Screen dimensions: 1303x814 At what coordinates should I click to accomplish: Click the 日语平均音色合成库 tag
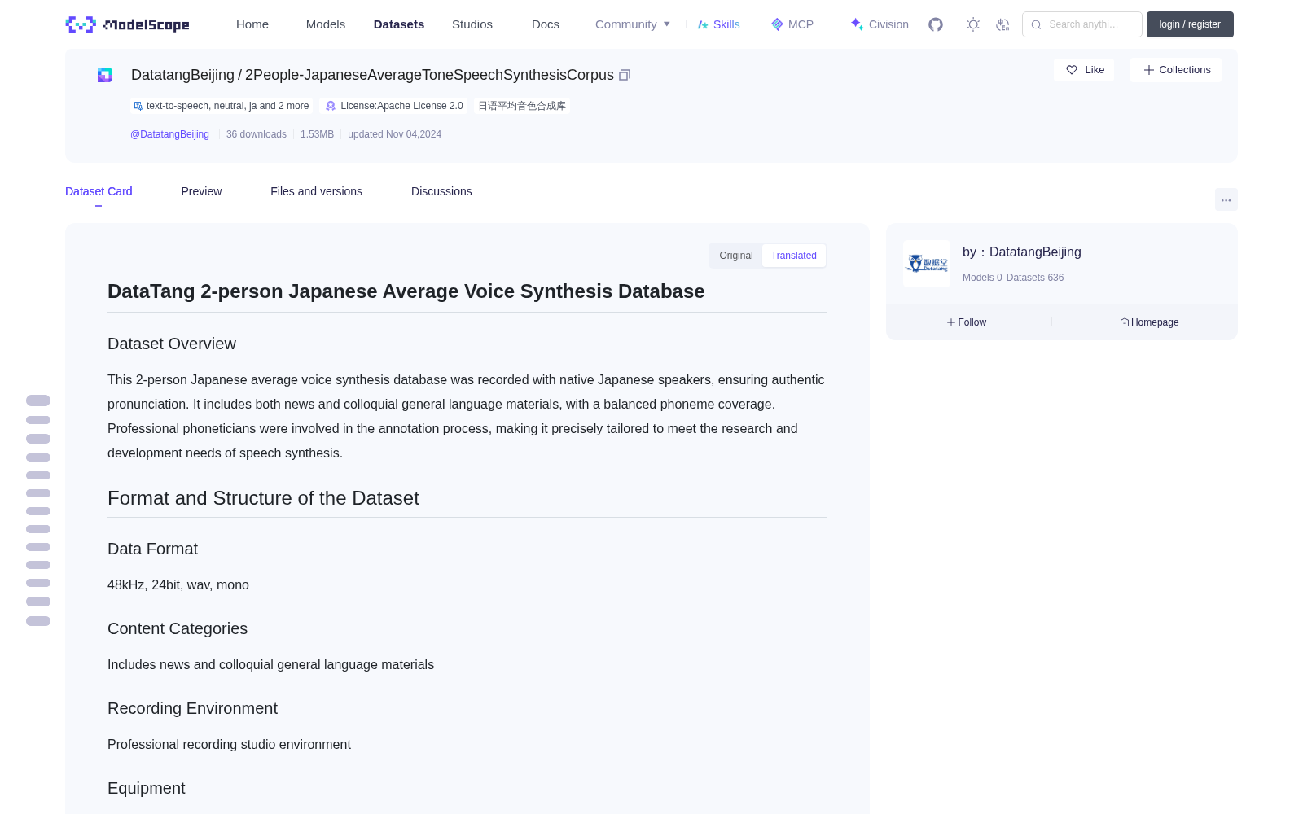pyautogui.click(x=522, y=106)
